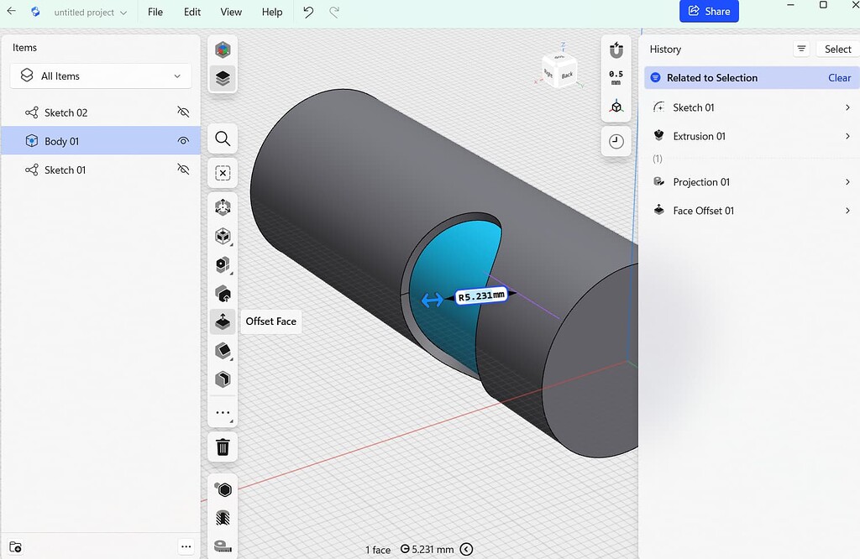Show Sketch 01 via its visibility toggle
Screen dimensions: 860x559
[183, 170]
